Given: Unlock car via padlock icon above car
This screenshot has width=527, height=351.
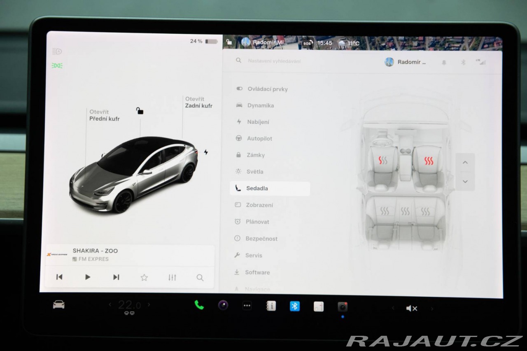Looking at the screenshot, I should (140, 111).
